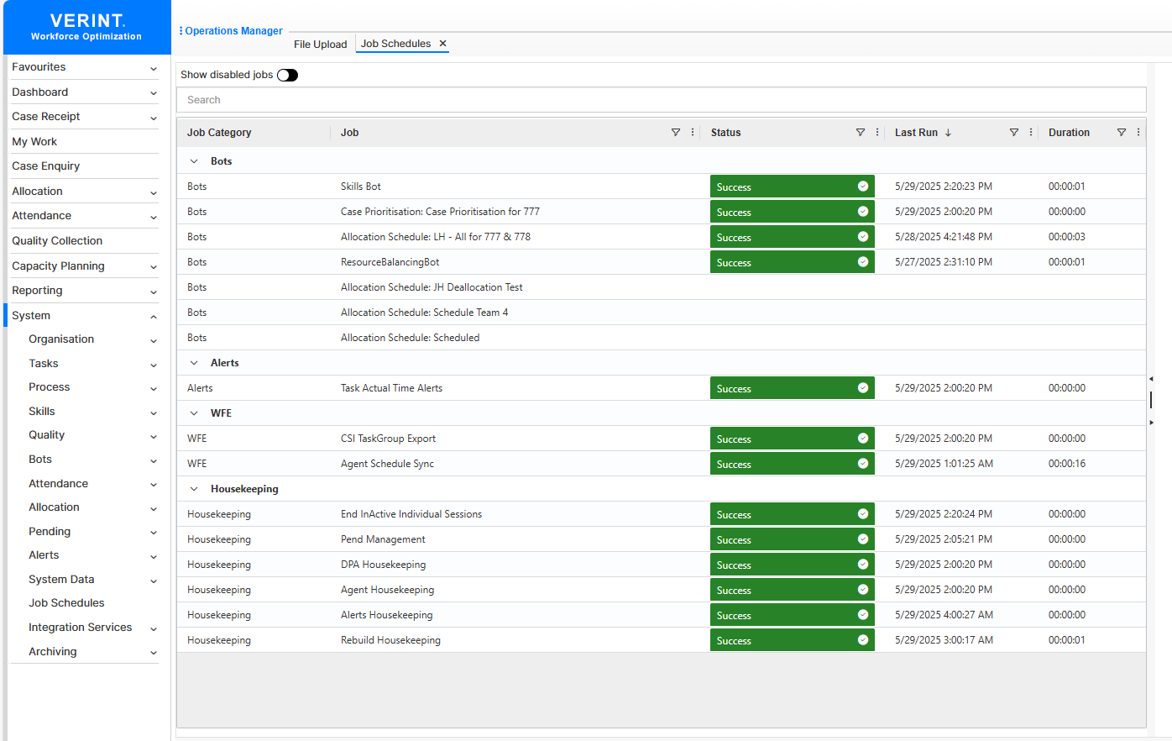Click the Duration column filter icon
Image resolution: width=1172 pixels, height=741 pixels.
(1122, 133)
